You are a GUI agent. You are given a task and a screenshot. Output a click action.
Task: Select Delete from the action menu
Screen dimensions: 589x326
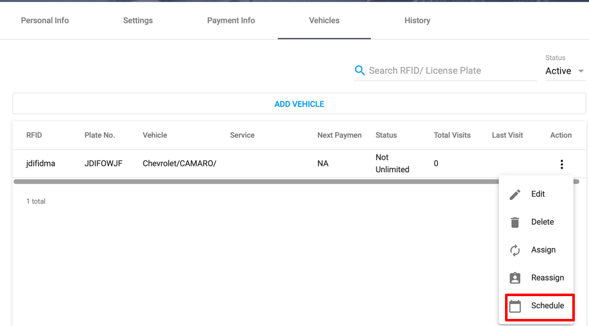[542, 222]
